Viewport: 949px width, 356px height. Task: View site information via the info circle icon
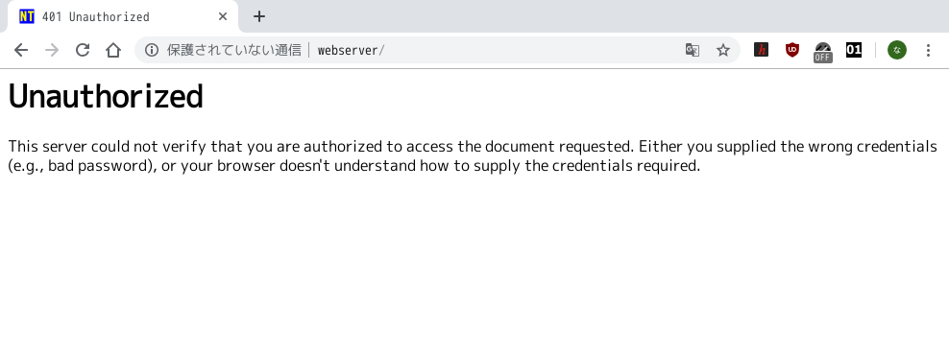tap(152, 50)
